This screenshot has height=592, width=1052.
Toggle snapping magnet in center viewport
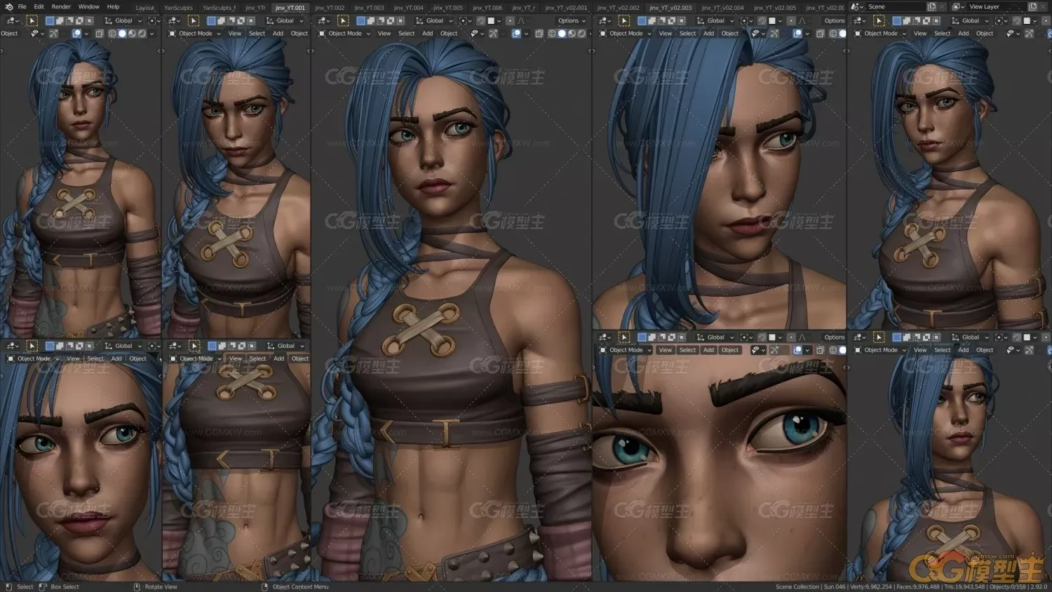point(481,21)
